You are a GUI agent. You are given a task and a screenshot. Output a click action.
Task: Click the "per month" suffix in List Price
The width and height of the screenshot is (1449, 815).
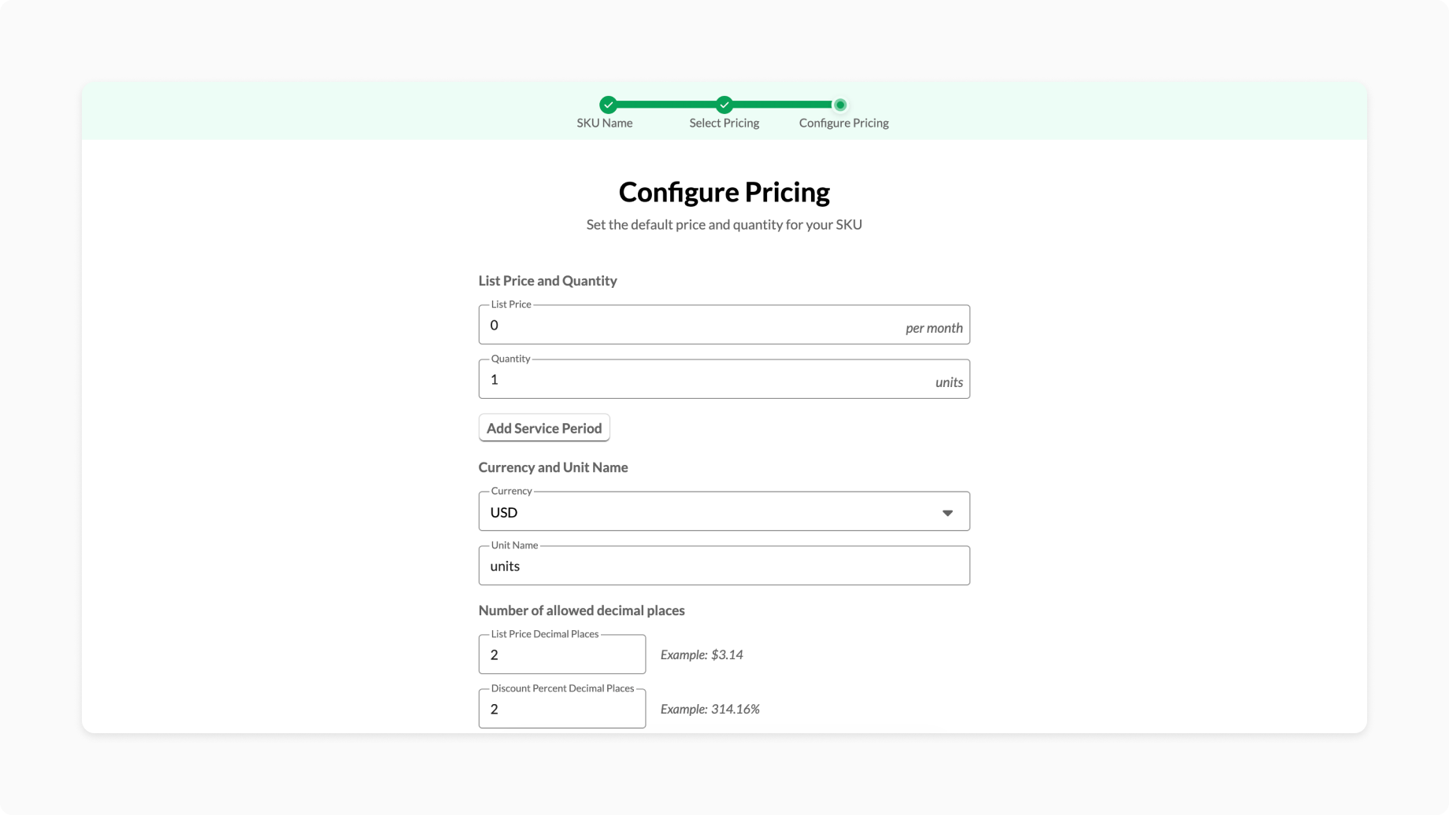point(934,328)
